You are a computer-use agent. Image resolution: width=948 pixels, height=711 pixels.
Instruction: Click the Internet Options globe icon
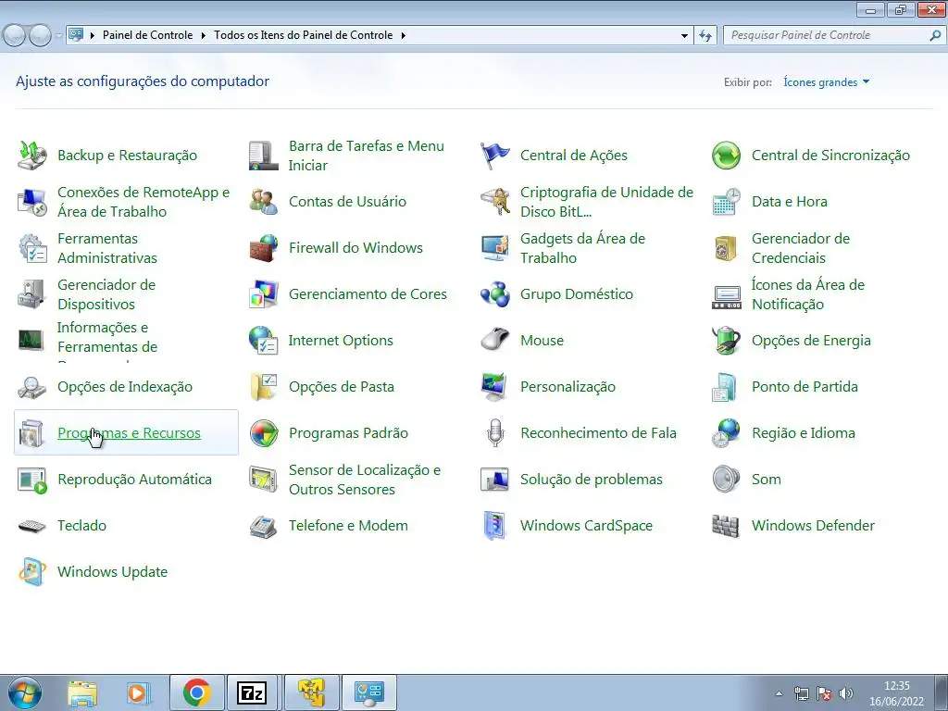(263, 341)
